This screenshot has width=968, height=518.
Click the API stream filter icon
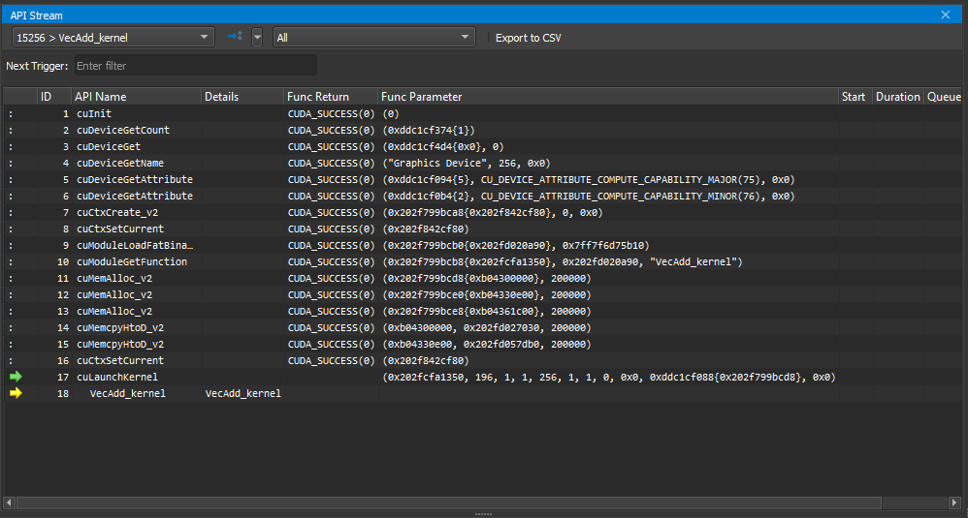234,37
